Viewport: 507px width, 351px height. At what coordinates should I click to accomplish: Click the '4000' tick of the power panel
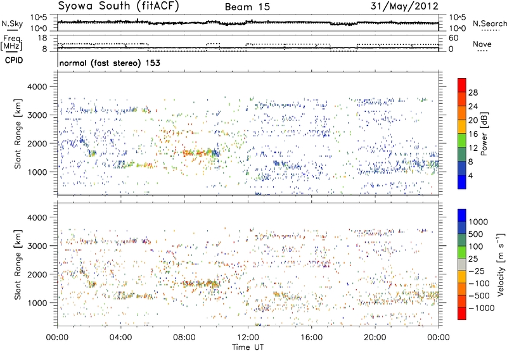[37, 87]
